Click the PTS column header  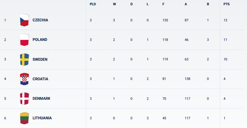click(226, 4)
